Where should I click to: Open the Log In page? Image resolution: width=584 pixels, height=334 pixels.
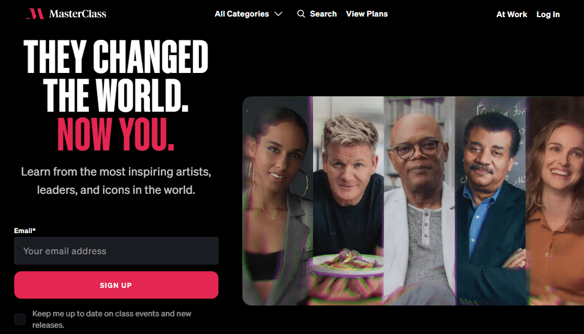click(548, 14)
